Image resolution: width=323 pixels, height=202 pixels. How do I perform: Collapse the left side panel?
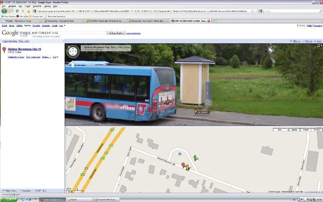tap(63, 41)
